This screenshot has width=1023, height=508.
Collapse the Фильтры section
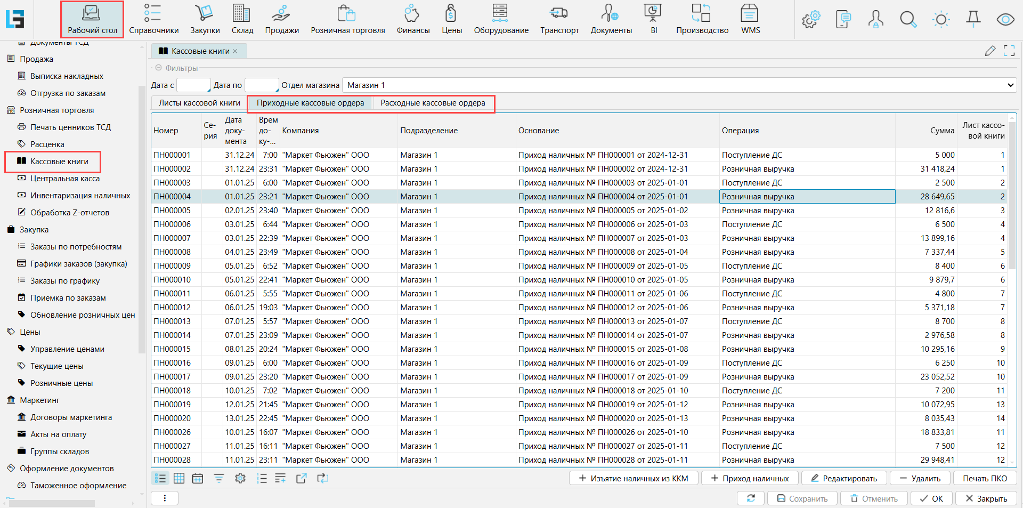(x=158, y=68)
